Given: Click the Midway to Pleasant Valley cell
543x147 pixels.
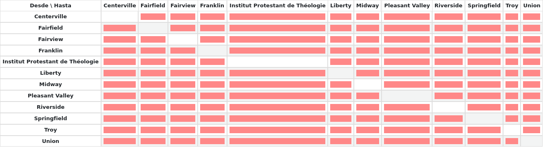Looking at the screenshot, I should pos(407,84).
